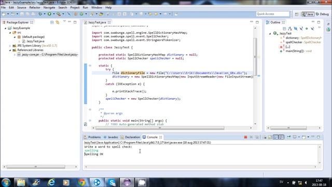Toggle Hide Local Types in Outline

[312, 29]
